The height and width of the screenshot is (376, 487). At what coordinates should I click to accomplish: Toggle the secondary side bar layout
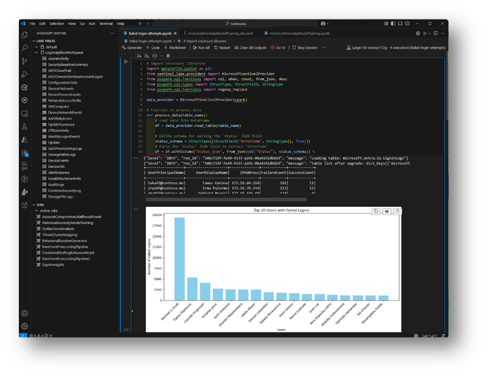(407, 24)
